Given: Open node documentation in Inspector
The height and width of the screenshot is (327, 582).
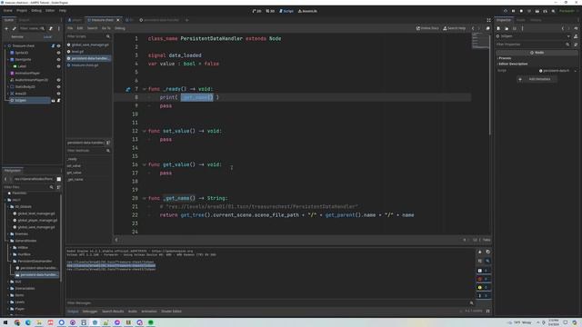Looking at the screenshot, I should (x=576, y=36).
